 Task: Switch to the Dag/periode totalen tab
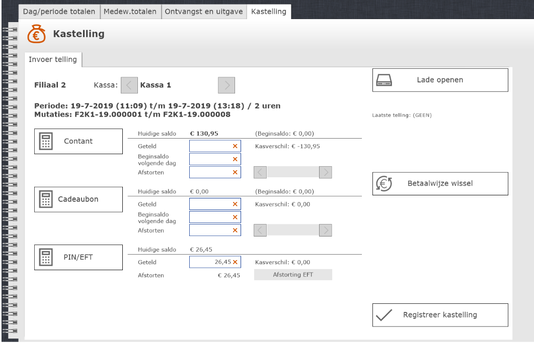pyautogui.click(x=59, y=12)
